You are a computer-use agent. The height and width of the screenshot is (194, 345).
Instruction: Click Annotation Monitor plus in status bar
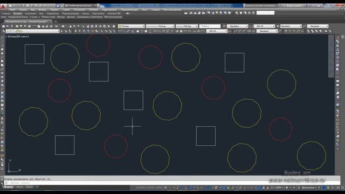click(x=293, y=188)
